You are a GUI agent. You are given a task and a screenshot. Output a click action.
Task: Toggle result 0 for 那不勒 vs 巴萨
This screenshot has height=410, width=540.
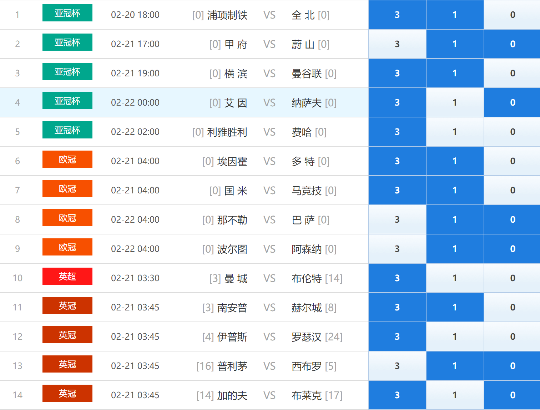513,219
